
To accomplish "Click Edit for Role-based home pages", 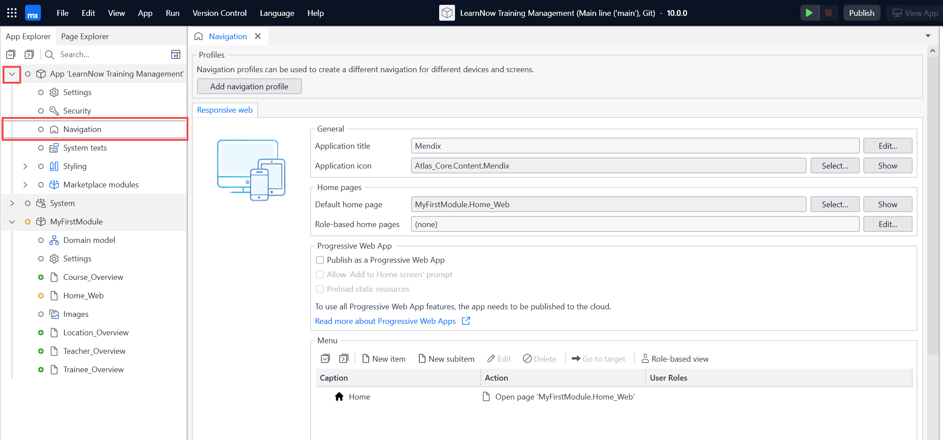I will point(888,224).
